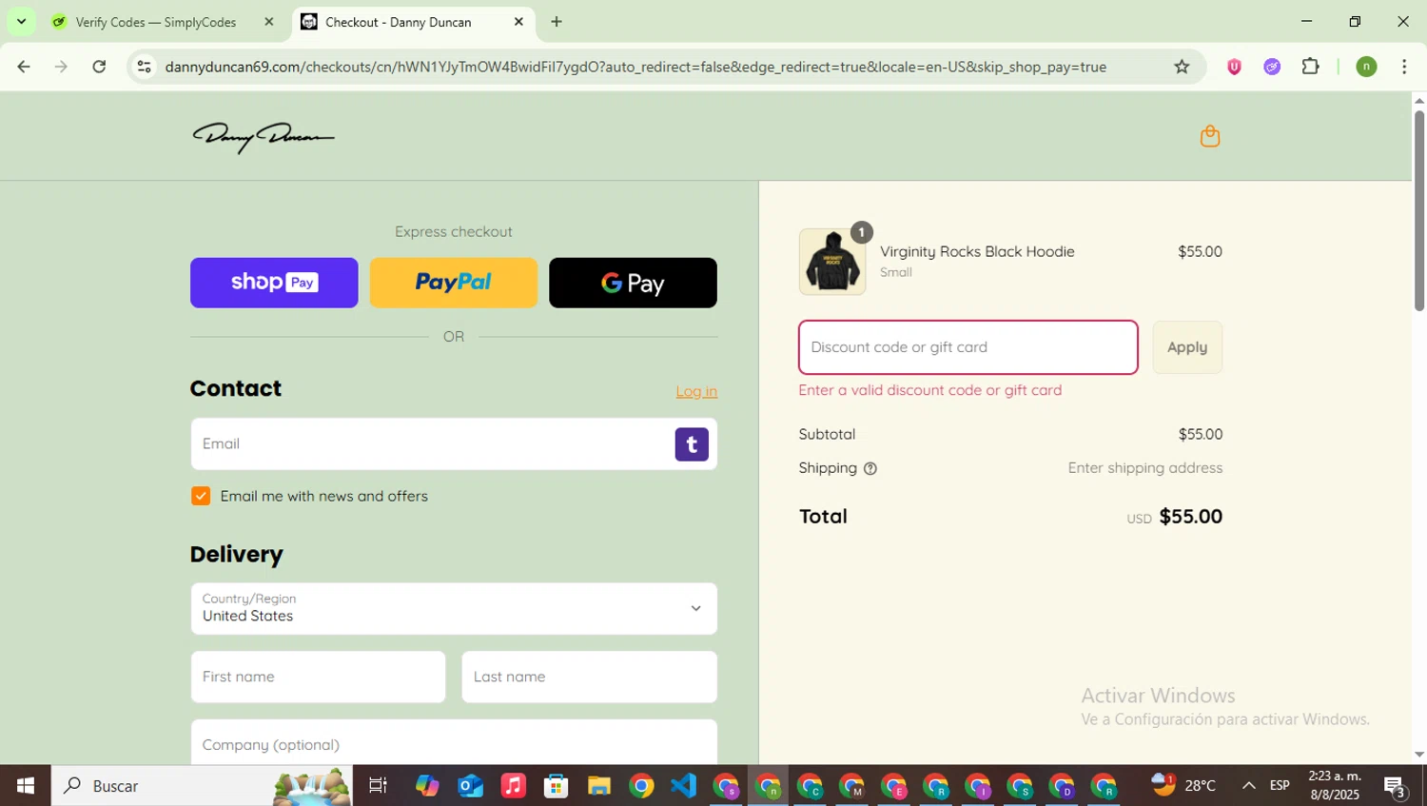Open the Windows Start menu
1427x806 pixels.
(x=25, y=786)
